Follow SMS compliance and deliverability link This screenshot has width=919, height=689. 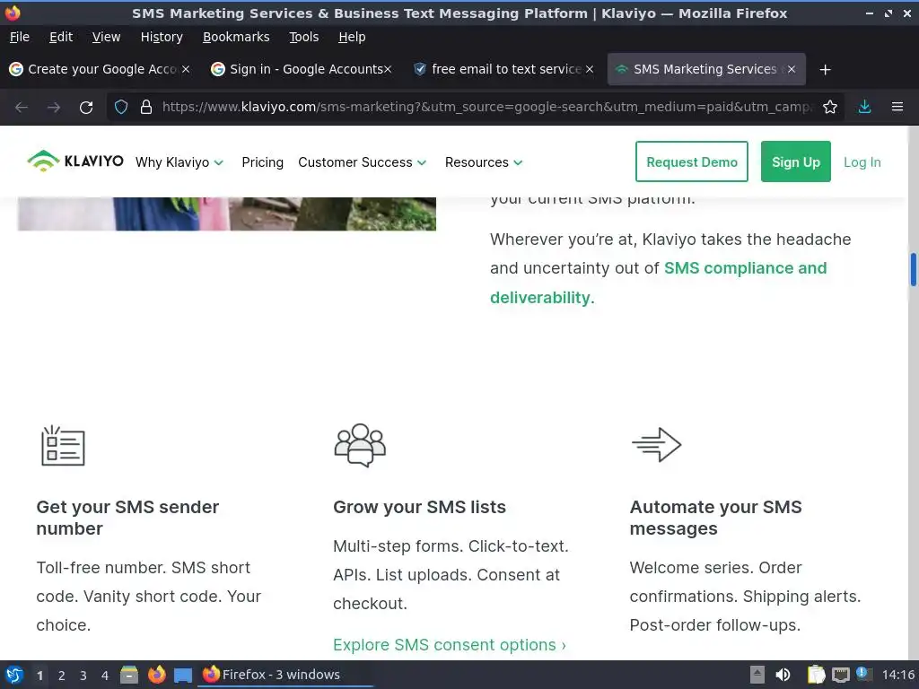pyautogui.click(x=658, y=283)
